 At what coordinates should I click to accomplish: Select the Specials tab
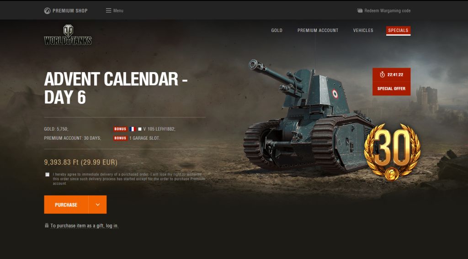398,31
